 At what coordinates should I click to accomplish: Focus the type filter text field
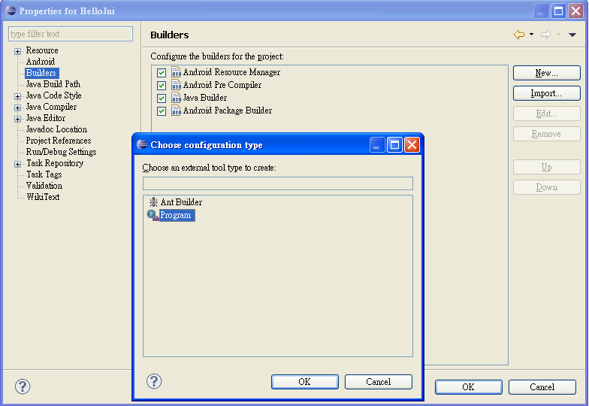pos(71,34)
